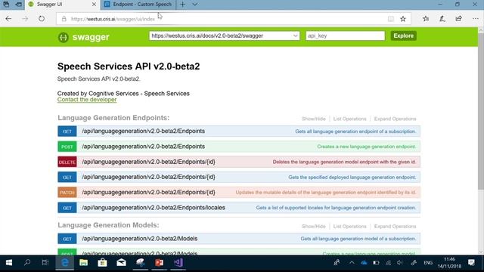This screenshot has width=484, height=272.
Task: Open the browser settings and more menu
Action: pos(476,19)
